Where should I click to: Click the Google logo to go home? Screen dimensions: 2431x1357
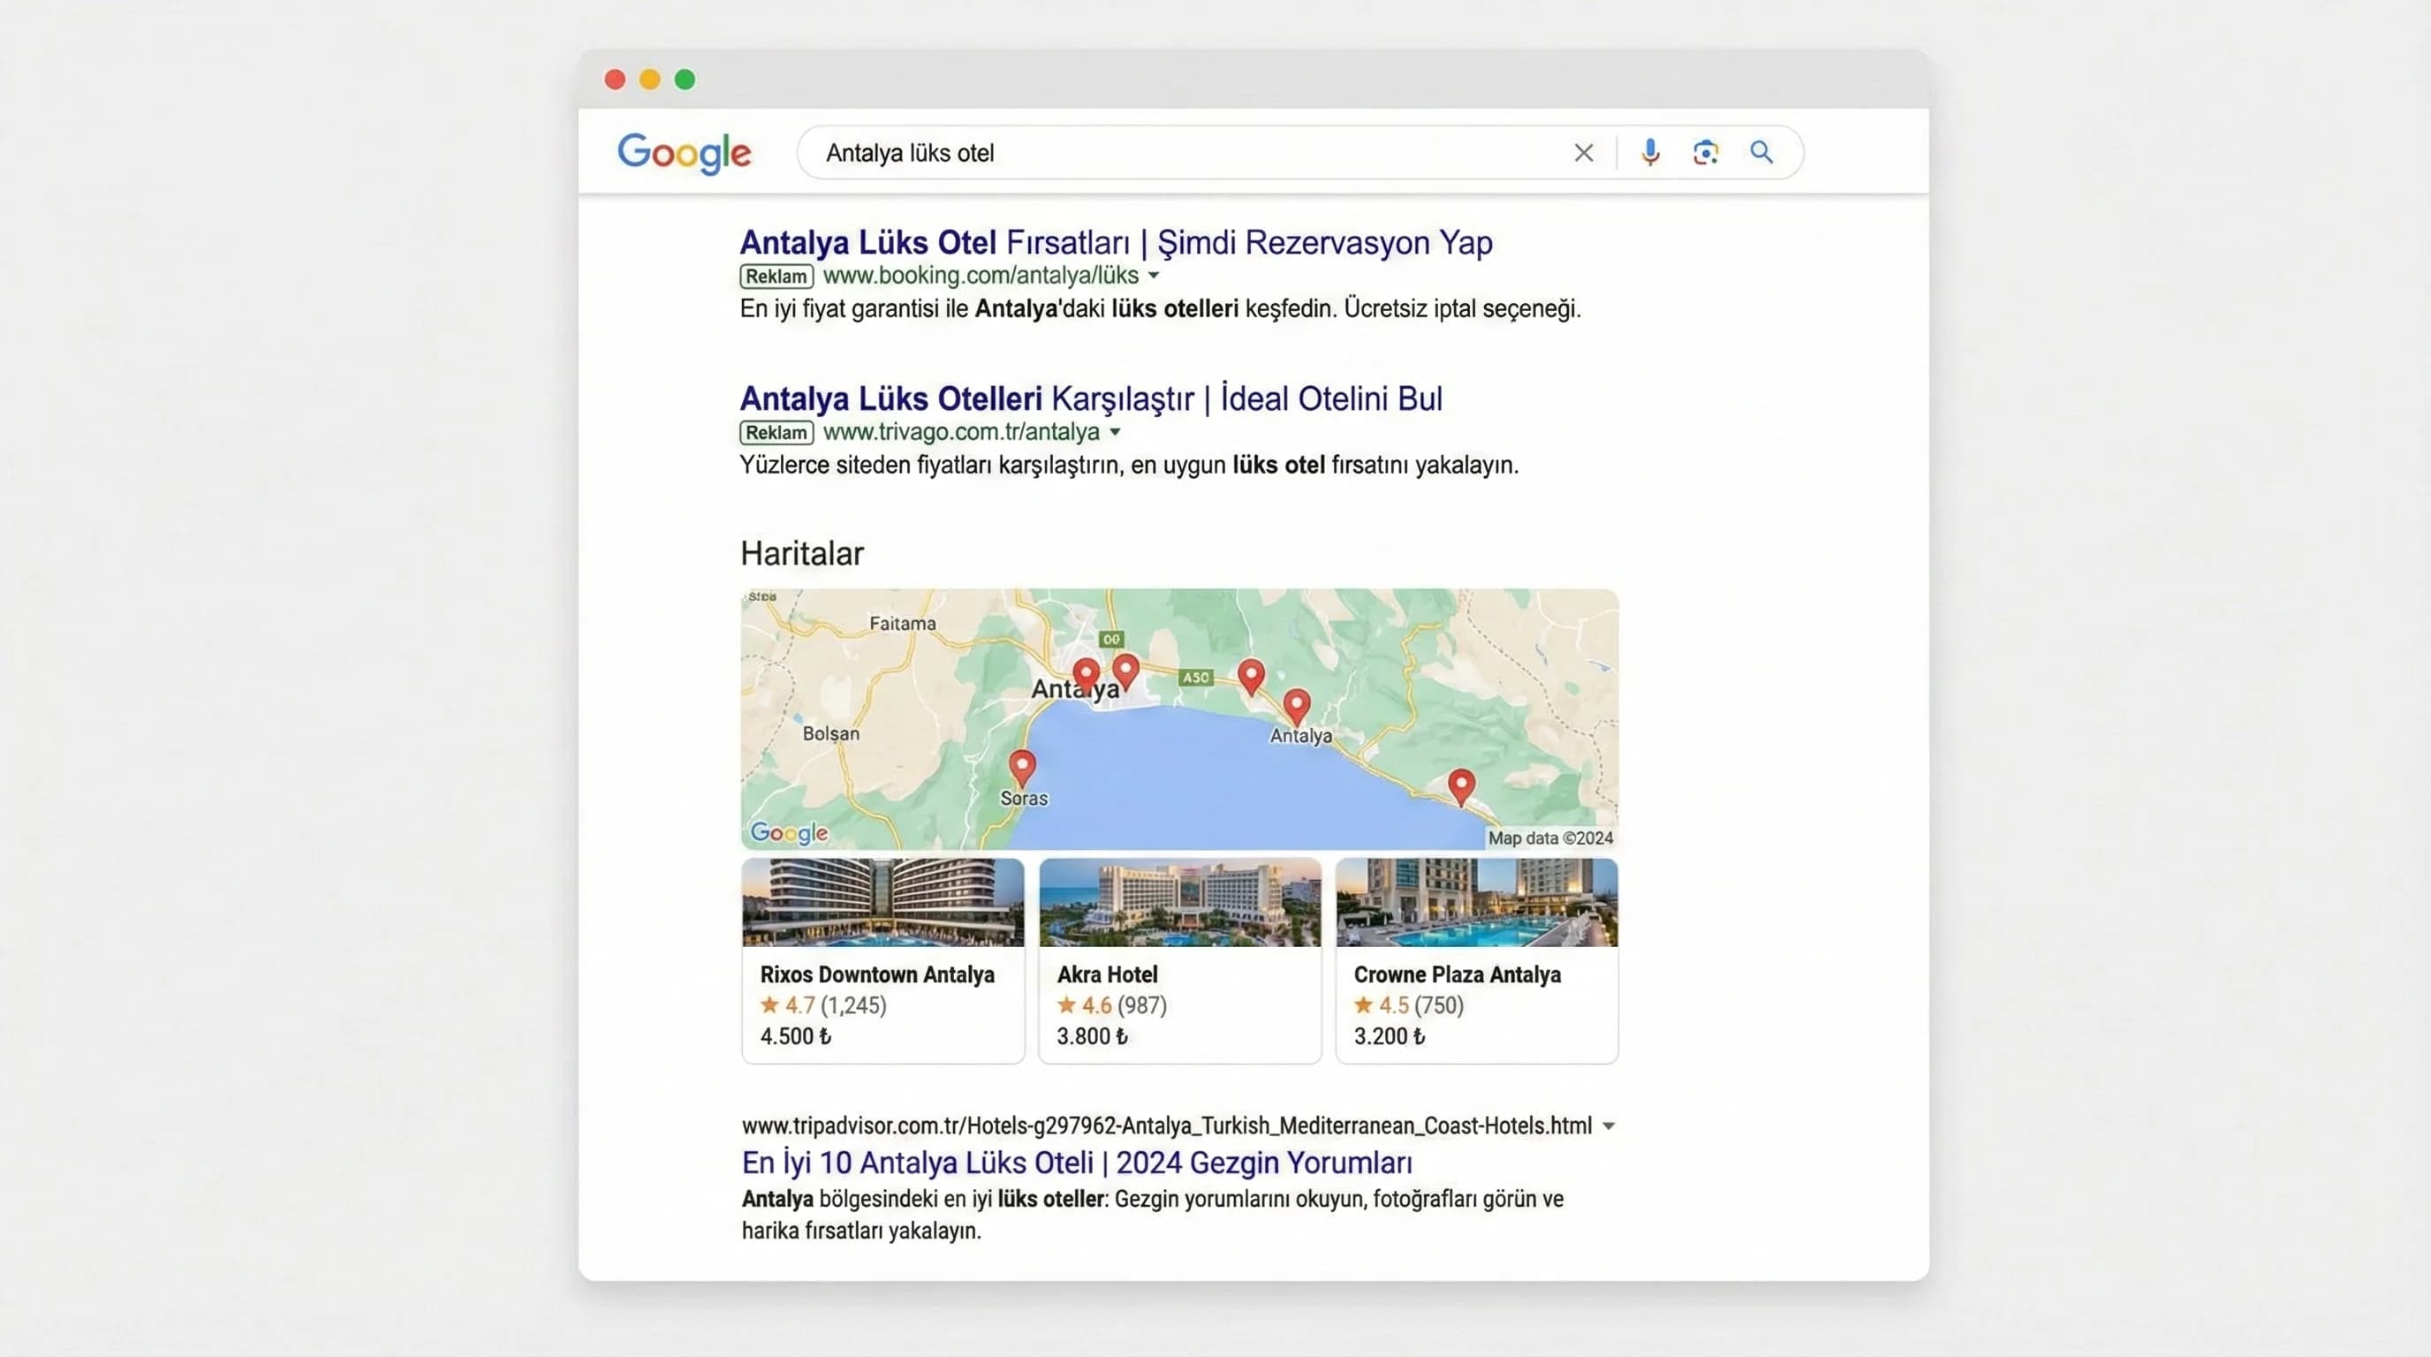pyautogui.click(x=685, y=152)
